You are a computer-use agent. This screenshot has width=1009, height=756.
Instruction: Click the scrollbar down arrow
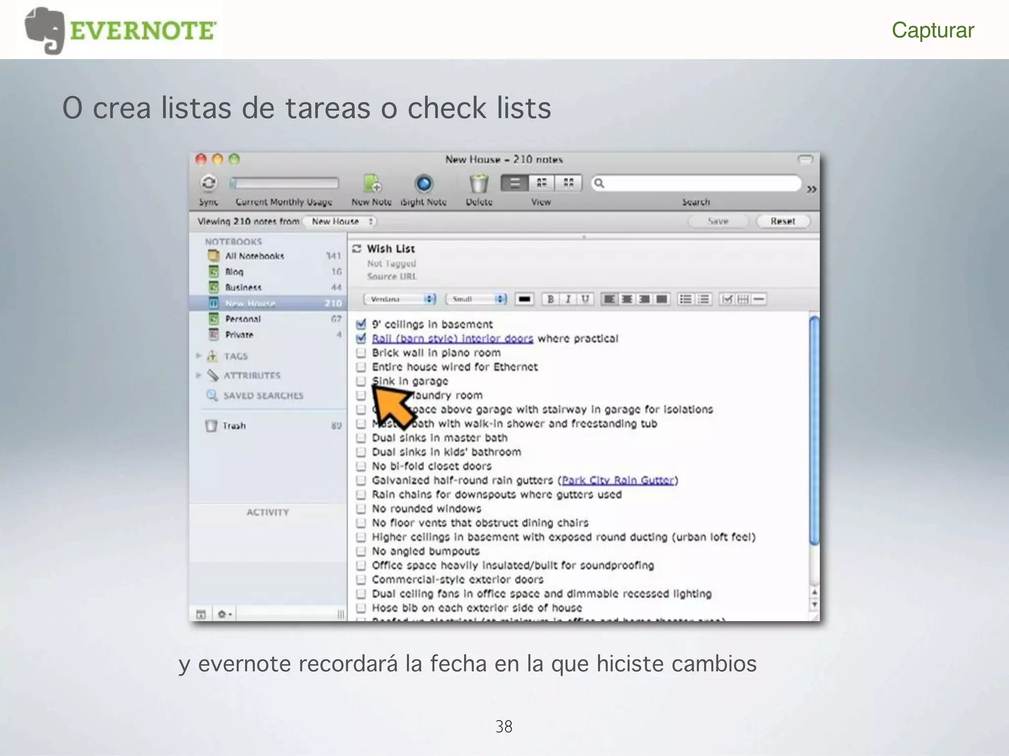[x=814, y=604]
